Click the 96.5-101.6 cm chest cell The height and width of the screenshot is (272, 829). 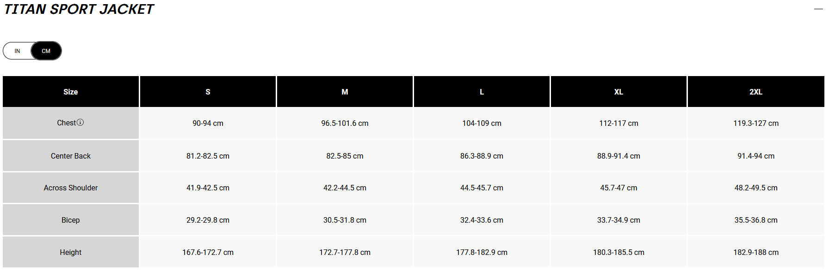(x=345, y=123)
